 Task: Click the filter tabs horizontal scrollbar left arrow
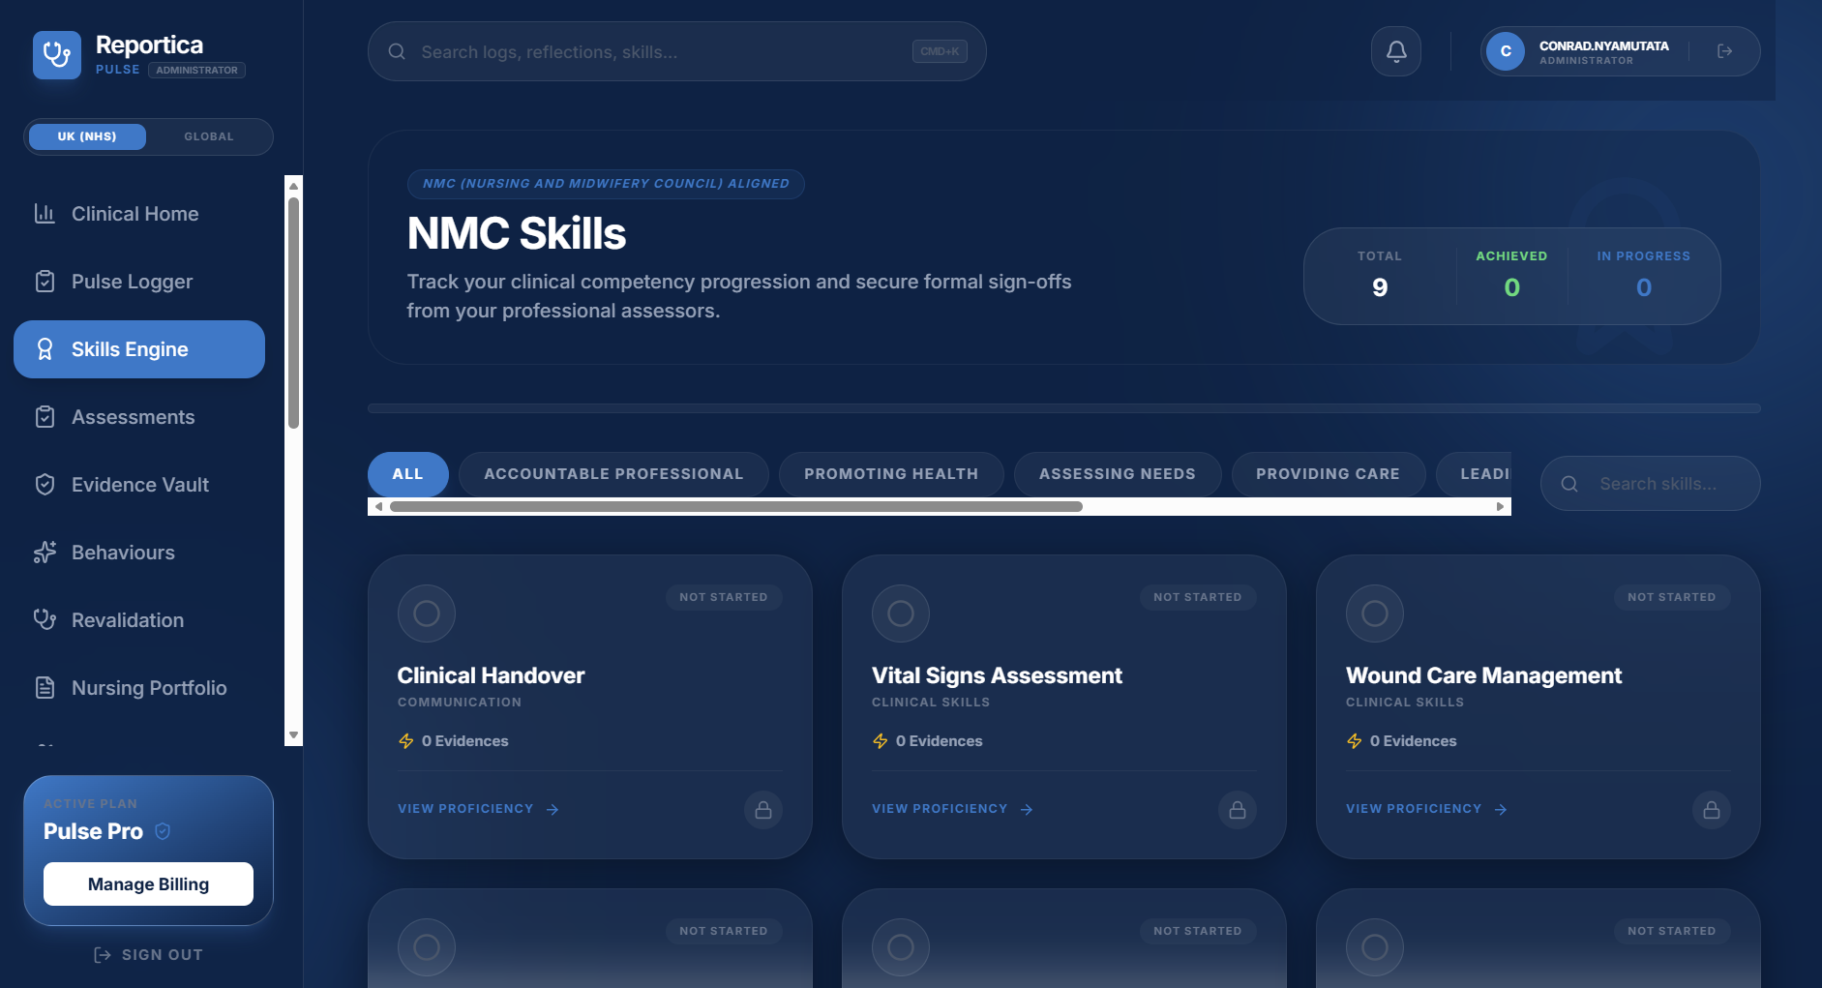point(379,507)
